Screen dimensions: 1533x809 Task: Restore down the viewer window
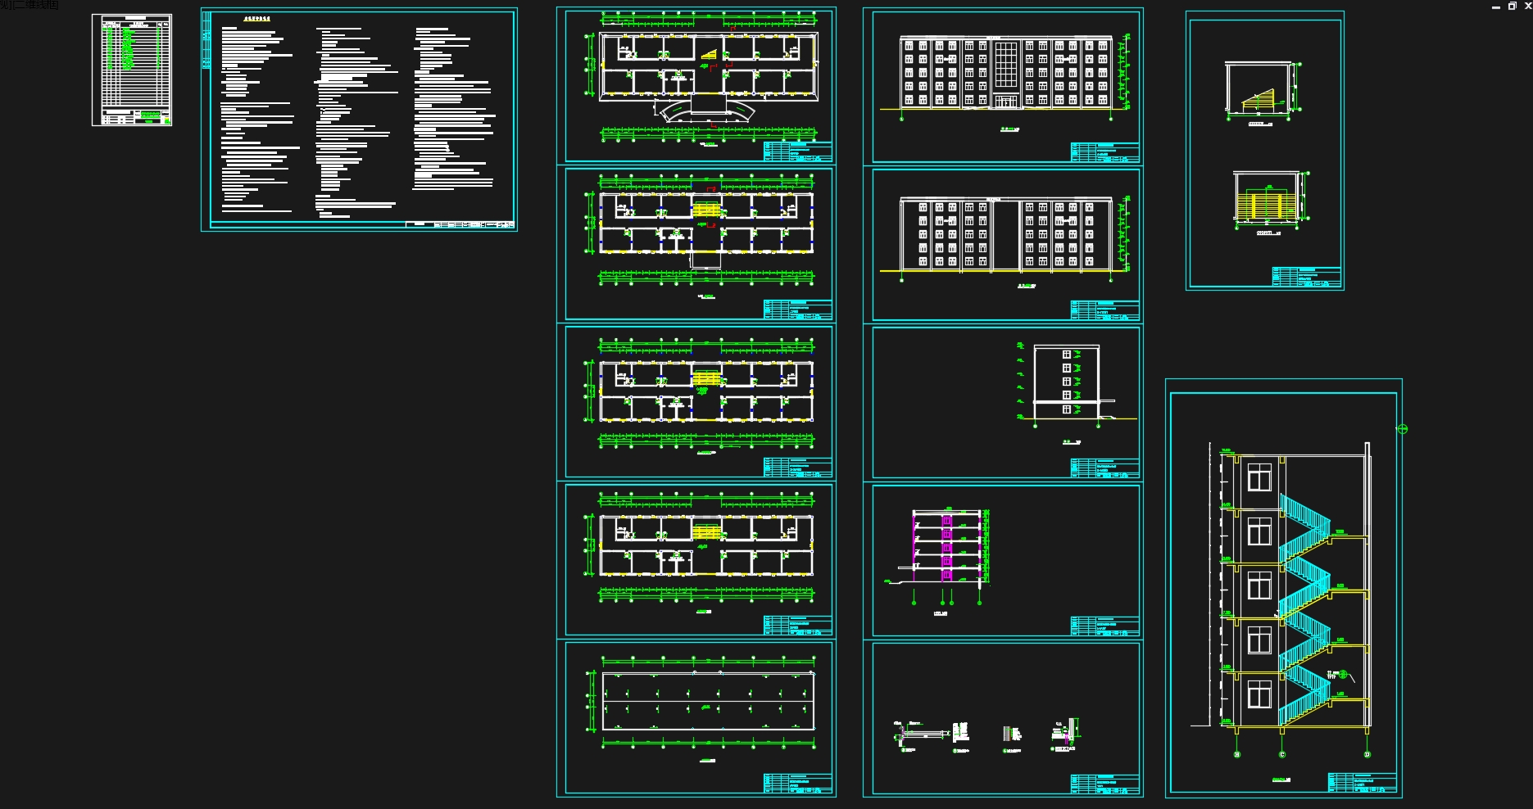click(x=1512, y=6)
